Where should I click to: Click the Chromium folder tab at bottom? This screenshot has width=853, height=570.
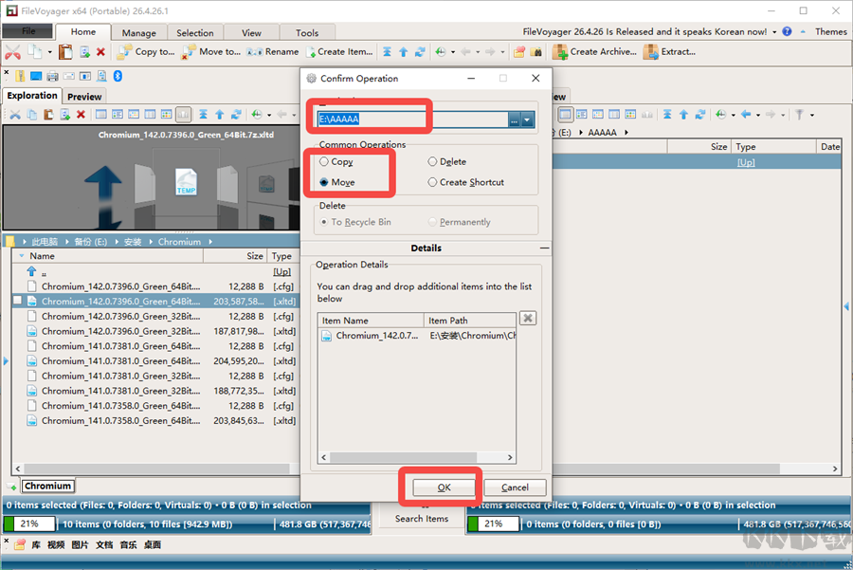point(48,486)
